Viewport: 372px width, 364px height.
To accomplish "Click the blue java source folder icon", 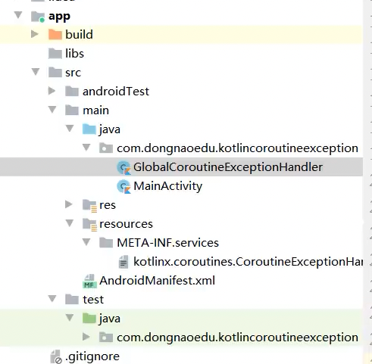I will 89,129.
